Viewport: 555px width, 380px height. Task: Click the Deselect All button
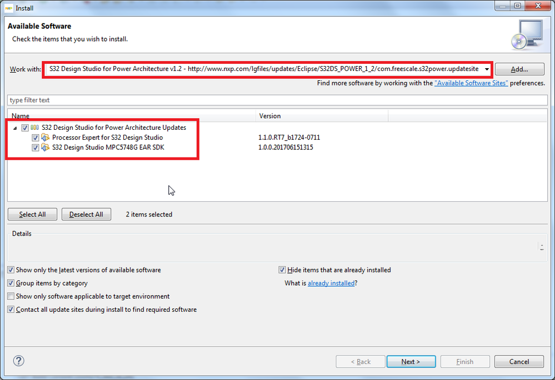click(86, 214)
